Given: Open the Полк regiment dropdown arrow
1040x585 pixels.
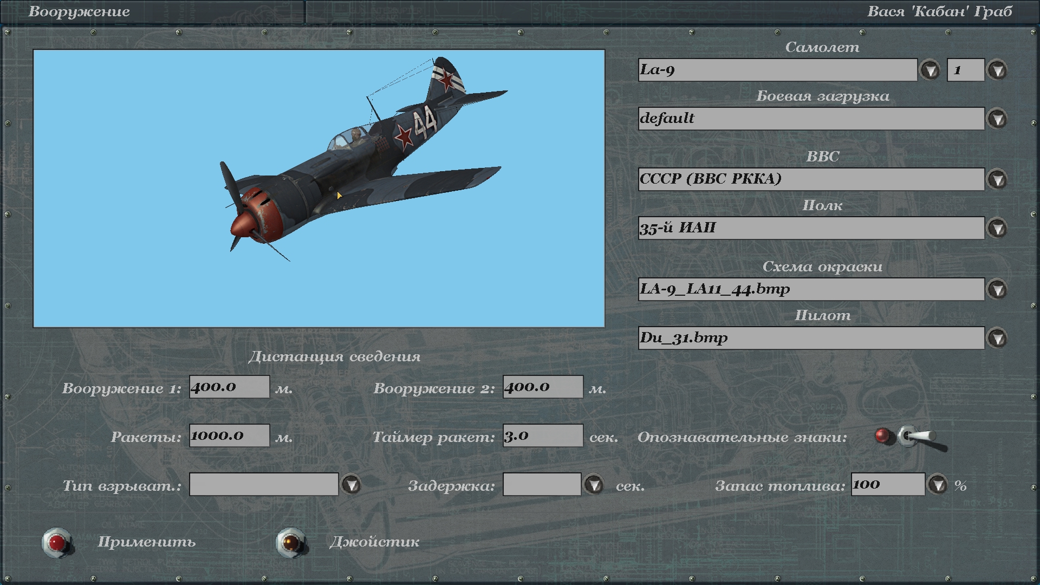Looking at the screenshot, I should (997, 228).
